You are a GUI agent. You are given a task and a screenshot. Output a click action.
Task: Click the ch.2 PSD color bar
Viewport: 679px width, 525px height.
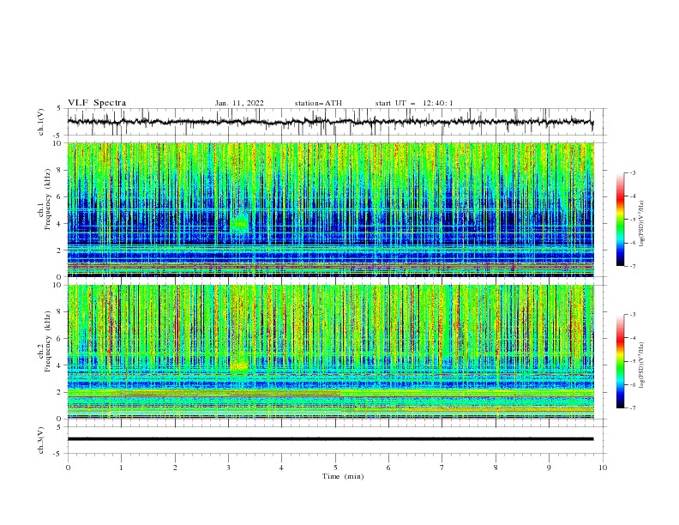(621, 361)
